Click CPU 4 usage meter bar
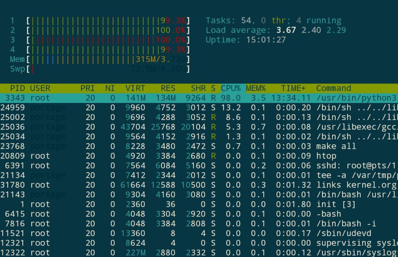Image resolution: width=398 pixels, height=257 pixels. click(108, 50)
